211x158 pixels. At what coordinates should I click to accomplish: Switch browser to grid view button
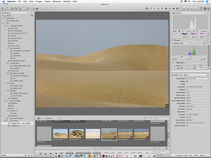click(38, 118)
